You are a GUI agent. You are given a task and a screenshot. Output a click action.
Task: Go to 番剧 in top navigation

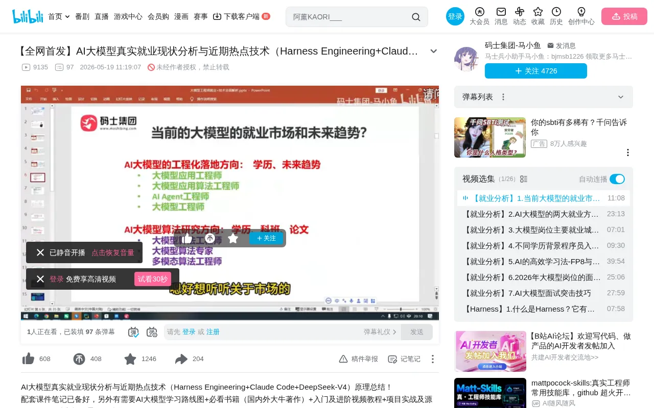[82, 16]
